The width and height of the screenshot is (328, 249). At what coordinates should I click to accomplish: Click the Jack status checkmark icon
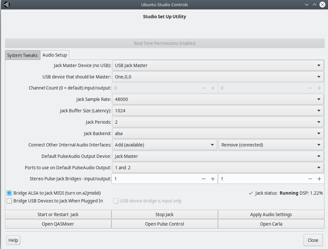click(251, 193)
